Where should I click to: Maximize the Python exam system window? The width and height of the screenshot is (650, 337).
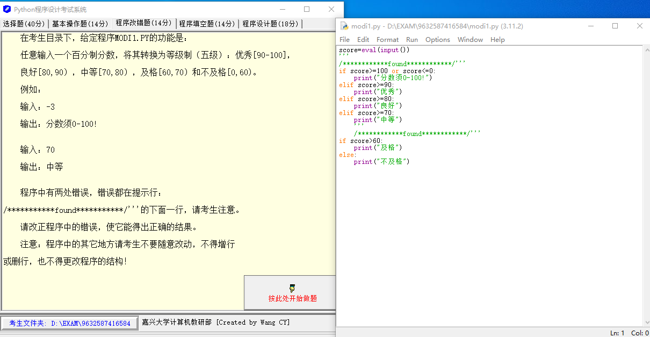307,9
